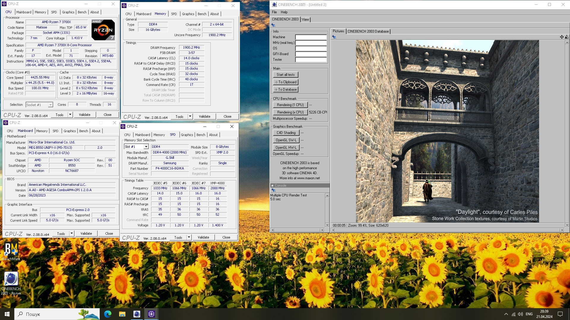Screen dimensions: 570x320
Task: Click the small square icon beside Console title
Action: [x=272, y=185]
